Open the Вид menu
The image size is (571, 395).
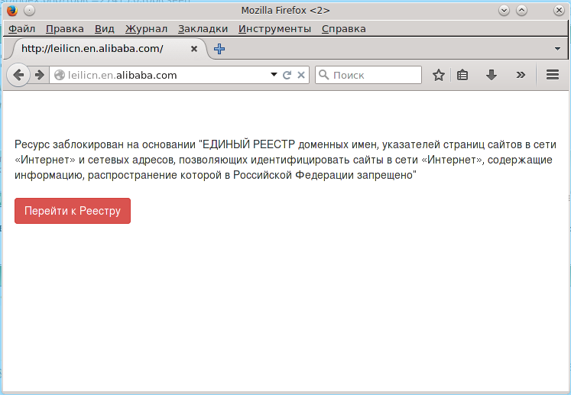pyautogui.click(x=105, y=29)
